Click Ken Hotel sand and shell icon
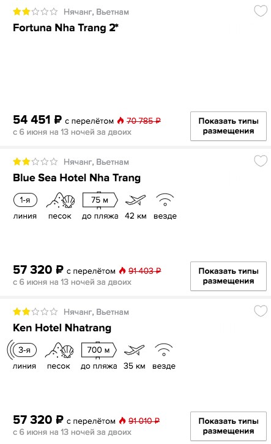The height and width of the screenshot is (444, 271). click(59, 350)
